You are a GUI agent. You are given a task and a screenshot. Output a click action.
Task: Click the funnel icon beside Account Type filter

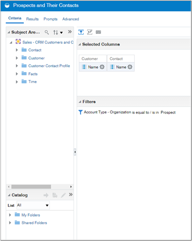click(x=80, y=112)
